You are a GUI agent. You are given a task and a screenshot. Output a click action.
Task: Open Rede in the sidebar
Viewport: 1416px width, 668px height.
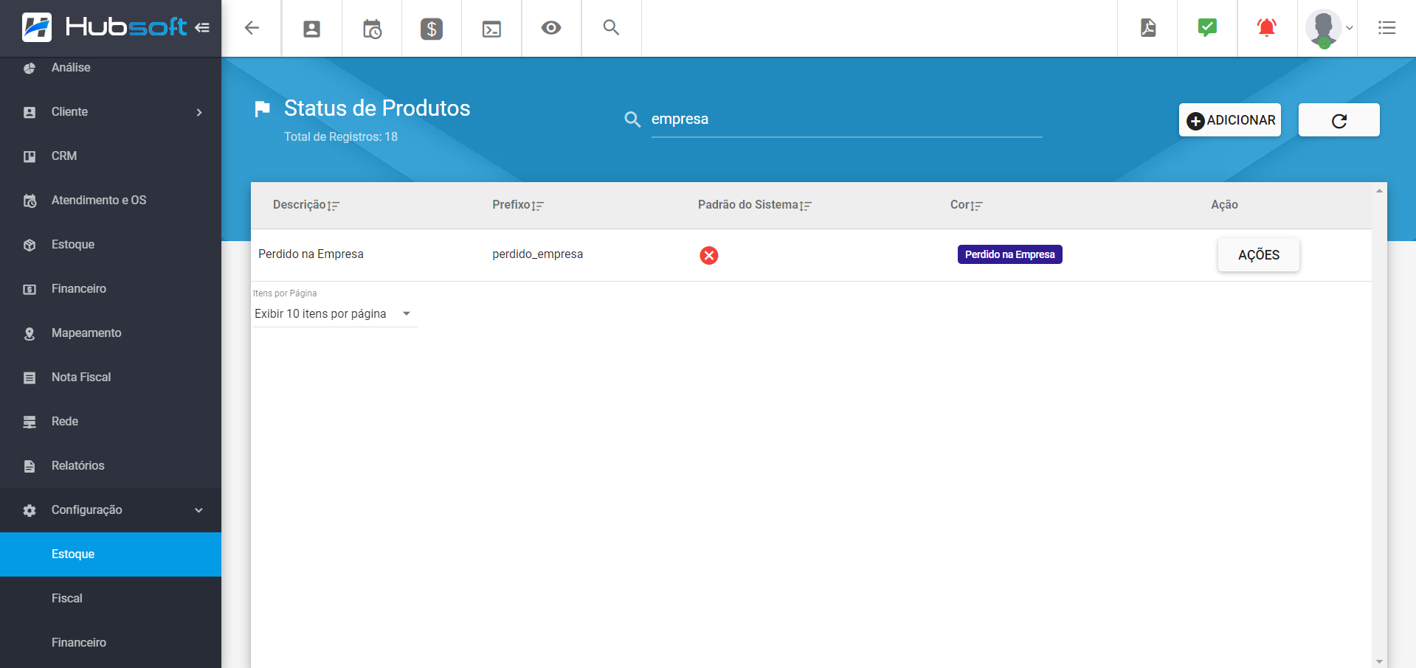click(x=111, y=422)
